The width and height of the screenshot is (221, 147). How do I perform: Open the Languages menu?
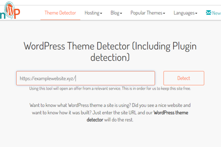[x=184, y=13]
